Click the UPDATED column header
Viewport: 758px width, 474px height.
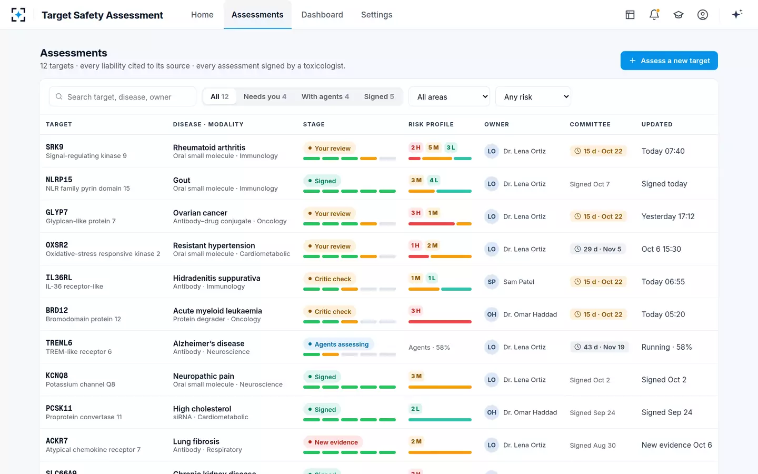click(657, 125)
